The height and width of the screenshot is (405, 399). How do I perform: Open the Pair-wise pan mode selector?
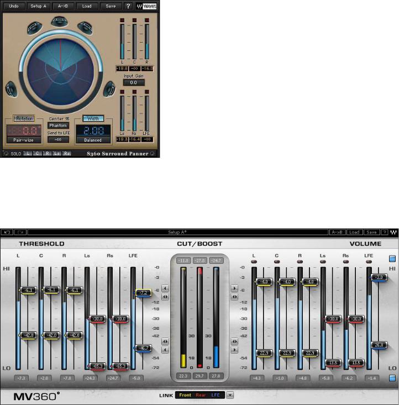pos(23,140)
